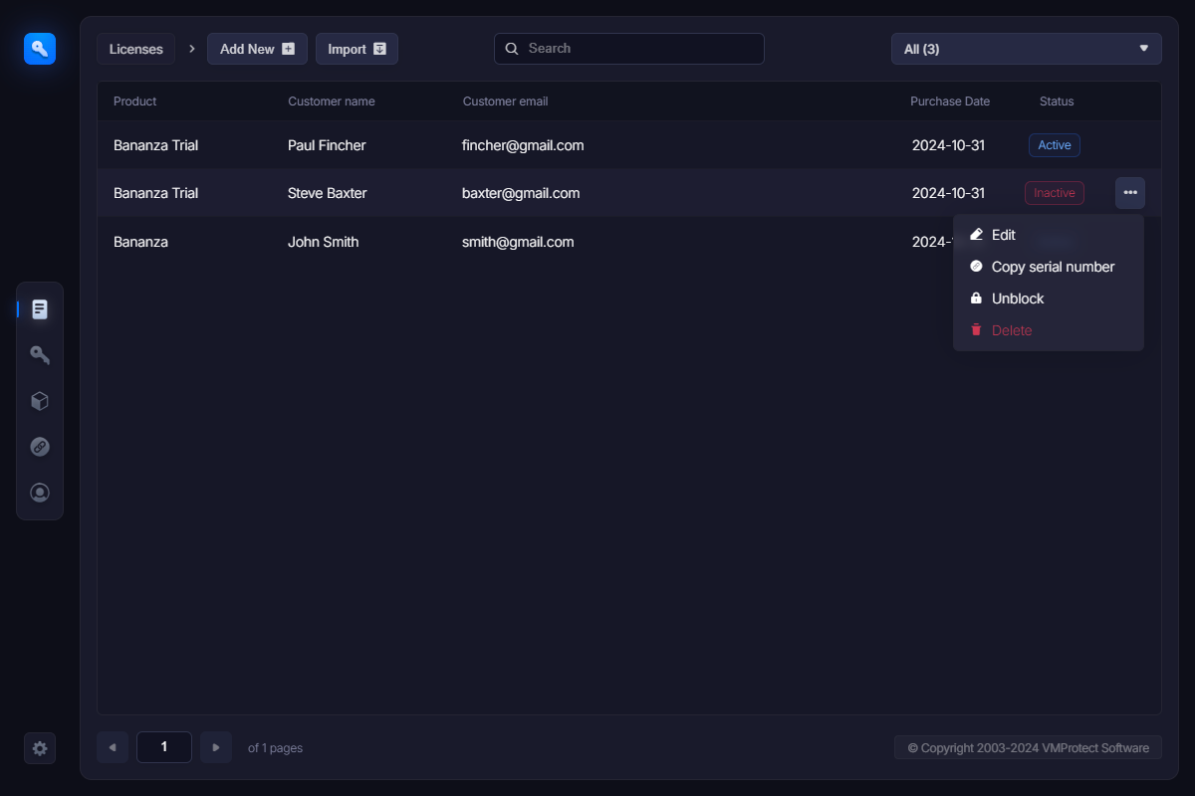Click the Licenses breadcrumb button
Screen dimensions: 1195x796
(136, 49)
